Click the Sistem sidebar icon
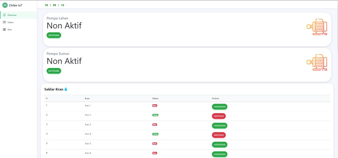Screen dimensions: 338x158 pyautogui.click(x=4, y=22)
